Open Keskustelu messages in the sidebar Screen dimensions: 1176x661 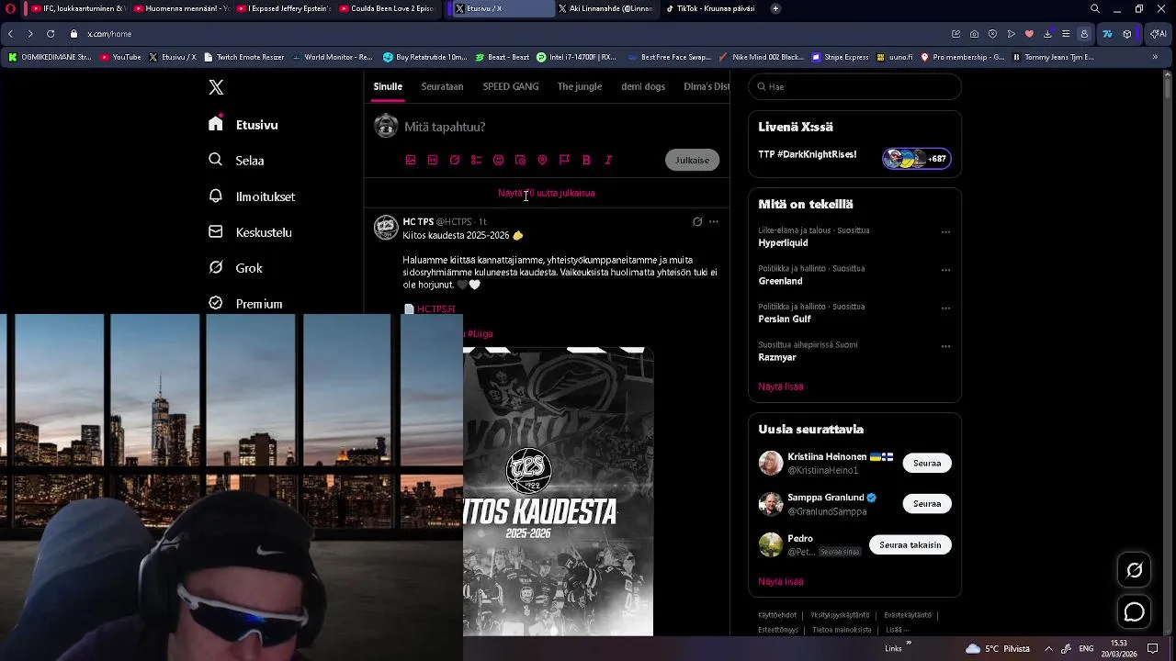pos(250,232)
